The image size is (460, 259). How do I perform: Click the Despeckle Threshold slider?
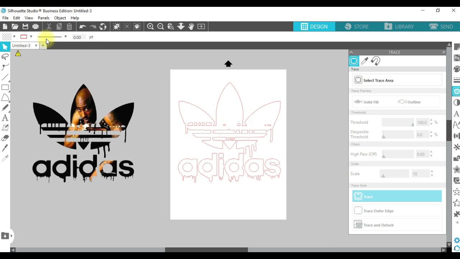coord(398,135)
